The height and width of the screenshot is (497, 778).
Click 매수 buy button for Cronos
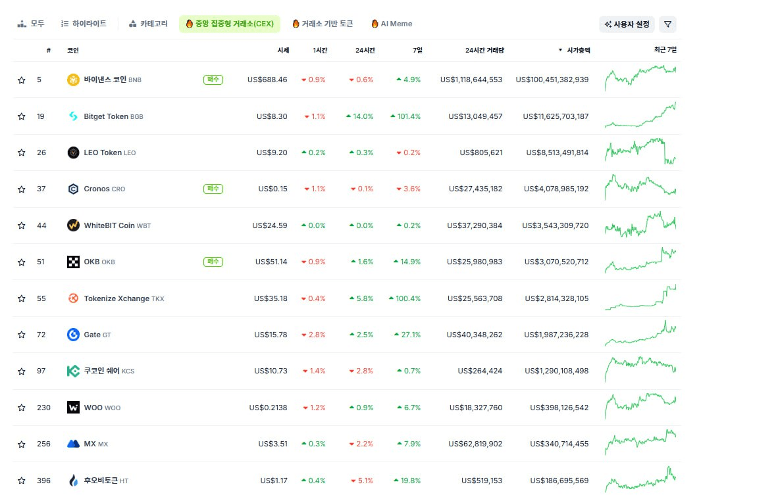click(213, 189)
